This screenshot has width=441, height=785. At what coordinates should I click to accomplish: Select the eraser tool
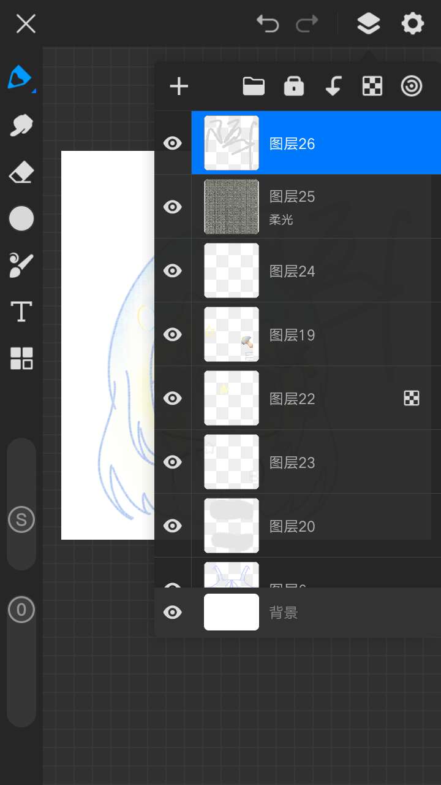(21, 173)
